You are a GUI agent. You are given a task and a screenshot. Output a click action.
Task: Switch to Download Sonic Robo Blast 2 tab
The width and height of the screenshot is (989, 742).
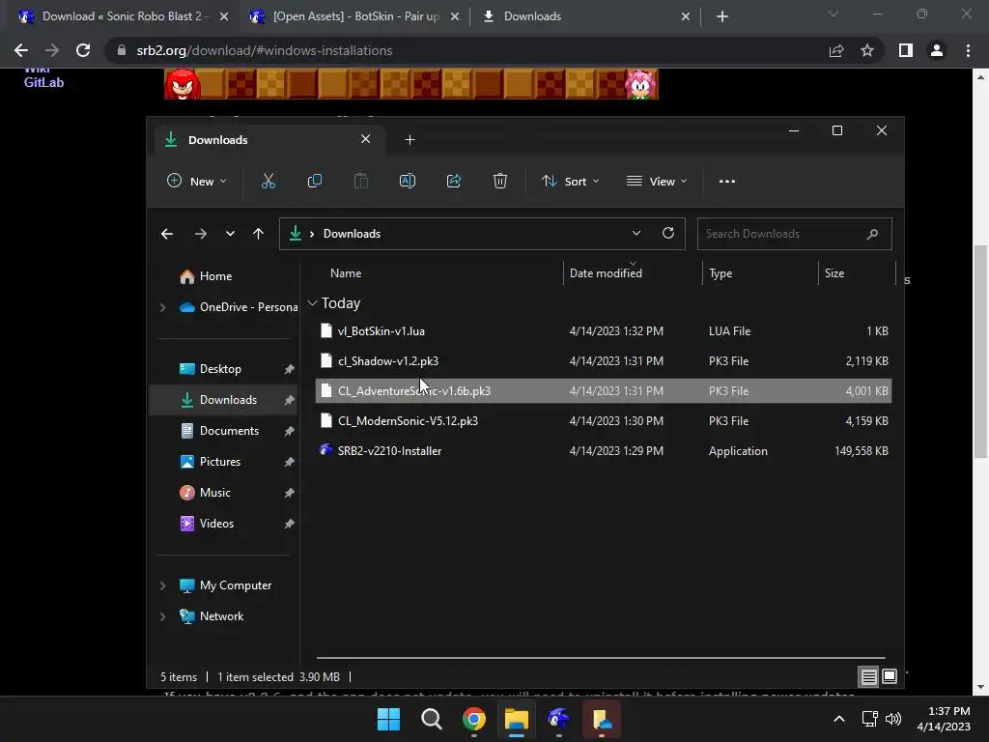tap(122, 16)
